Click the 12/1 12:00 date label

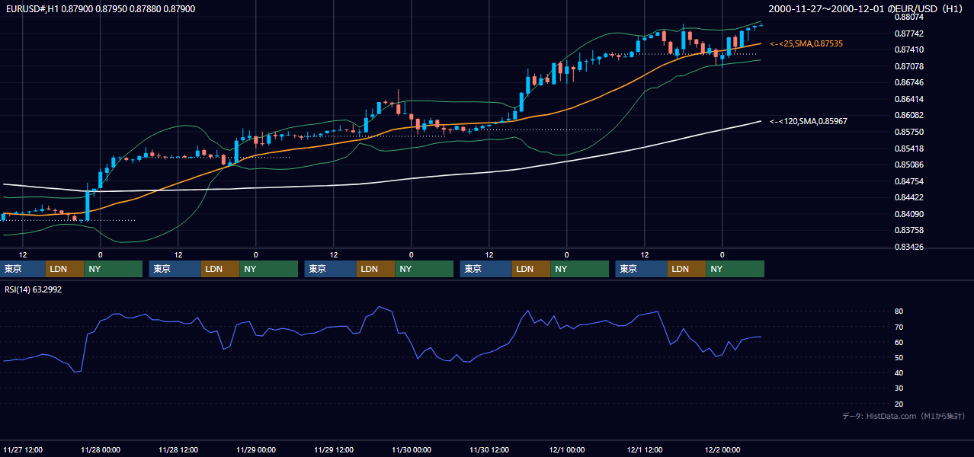(645, 449)
